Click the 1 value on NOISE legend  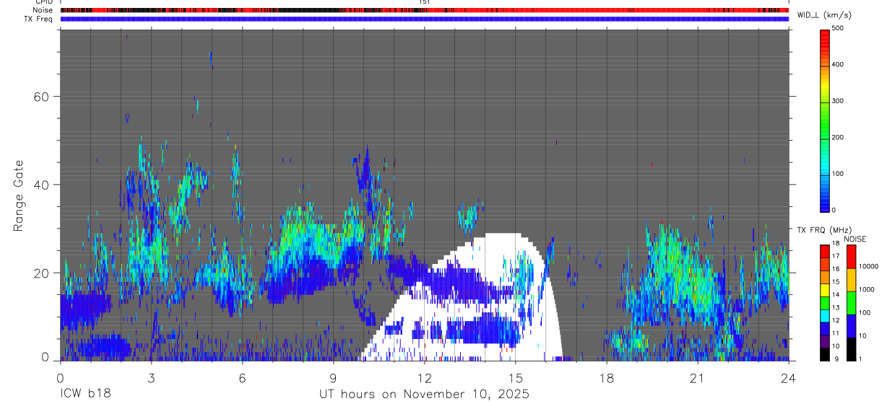point(860,359)
